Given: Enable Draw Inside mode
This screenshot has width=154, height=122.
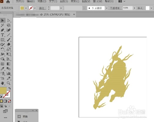Looking at the screenshot, I should tap(9, 106).
